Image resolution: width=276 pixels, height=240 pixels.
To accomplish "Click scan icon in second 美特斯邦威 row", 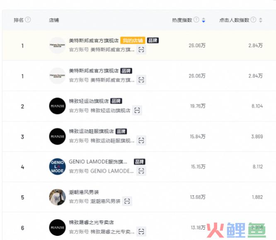I will (141, 80).
